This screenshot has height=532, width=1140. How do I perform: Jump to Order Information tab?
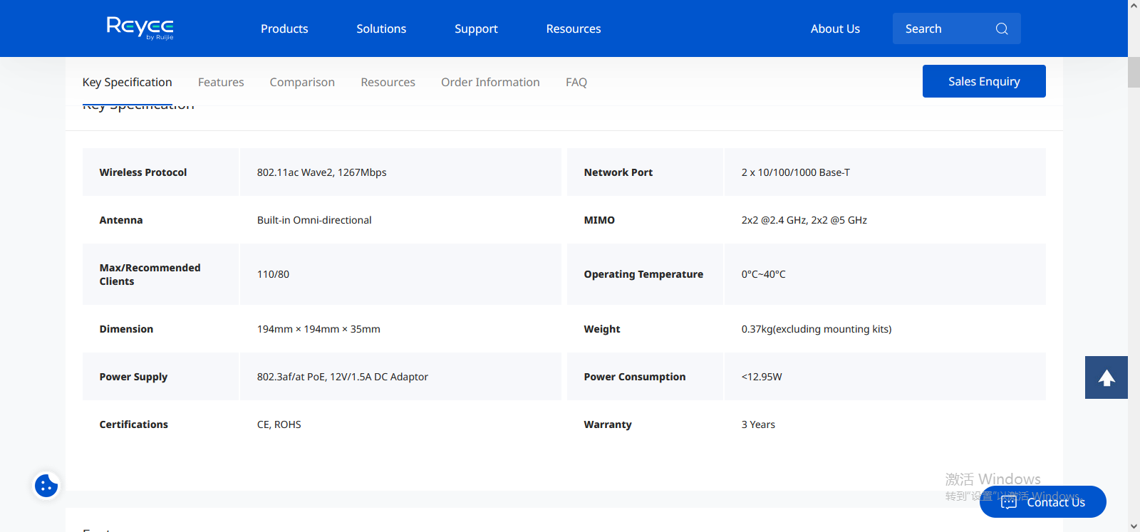(490, 82)
